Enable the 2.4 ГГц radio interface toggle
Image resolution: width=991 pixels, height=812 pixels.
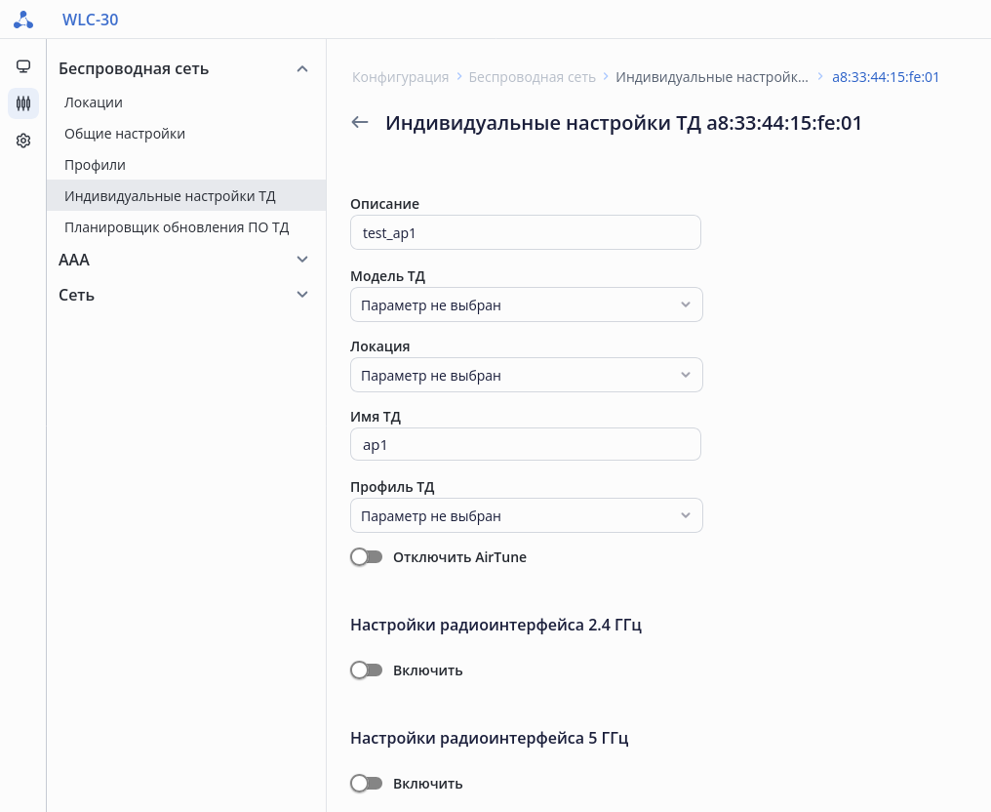tap(367, 670)
